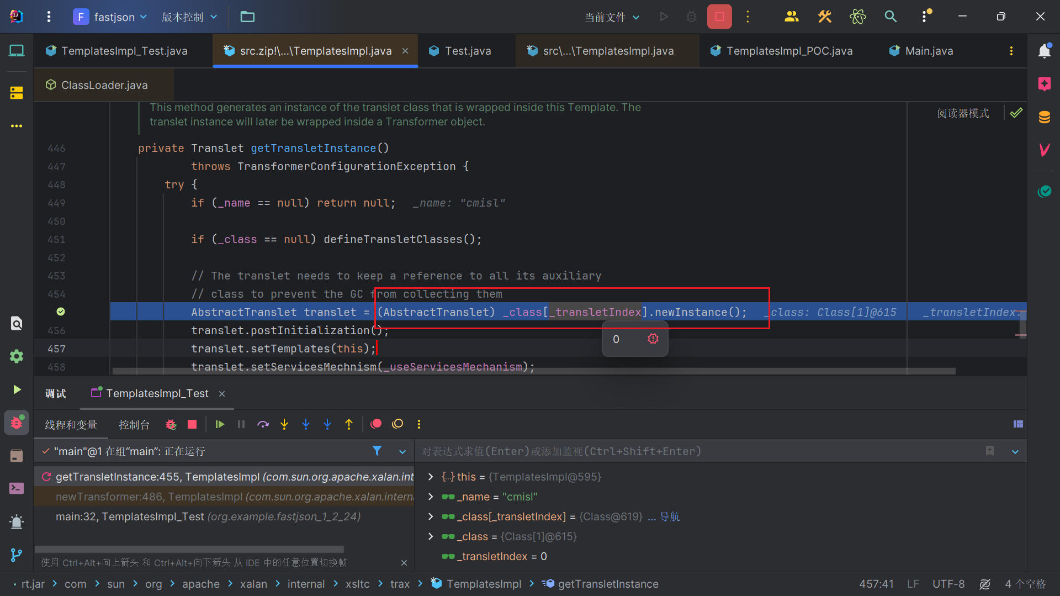Expand the 'this' variable node
The image size is (1060, 596).
click(x=431, y=476)
